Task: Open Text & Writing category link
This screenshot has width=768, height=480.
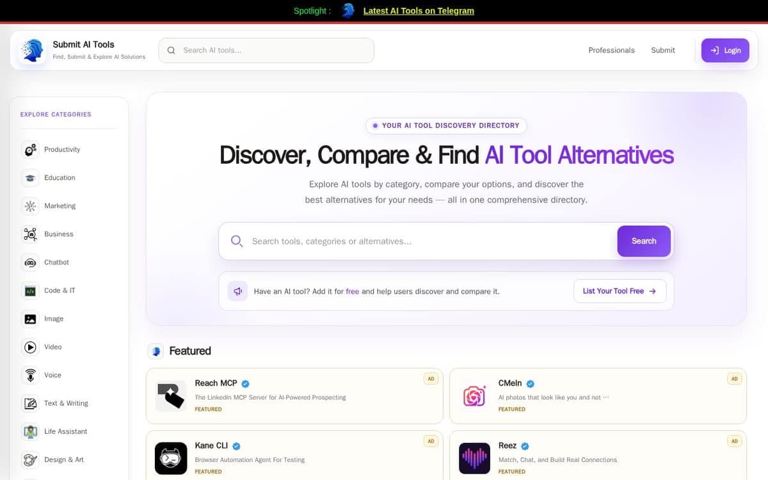Action: point(66,403)
